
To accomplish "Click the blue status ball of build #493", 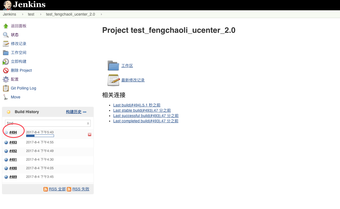I will pyautogui.click(x=6, y=143).
